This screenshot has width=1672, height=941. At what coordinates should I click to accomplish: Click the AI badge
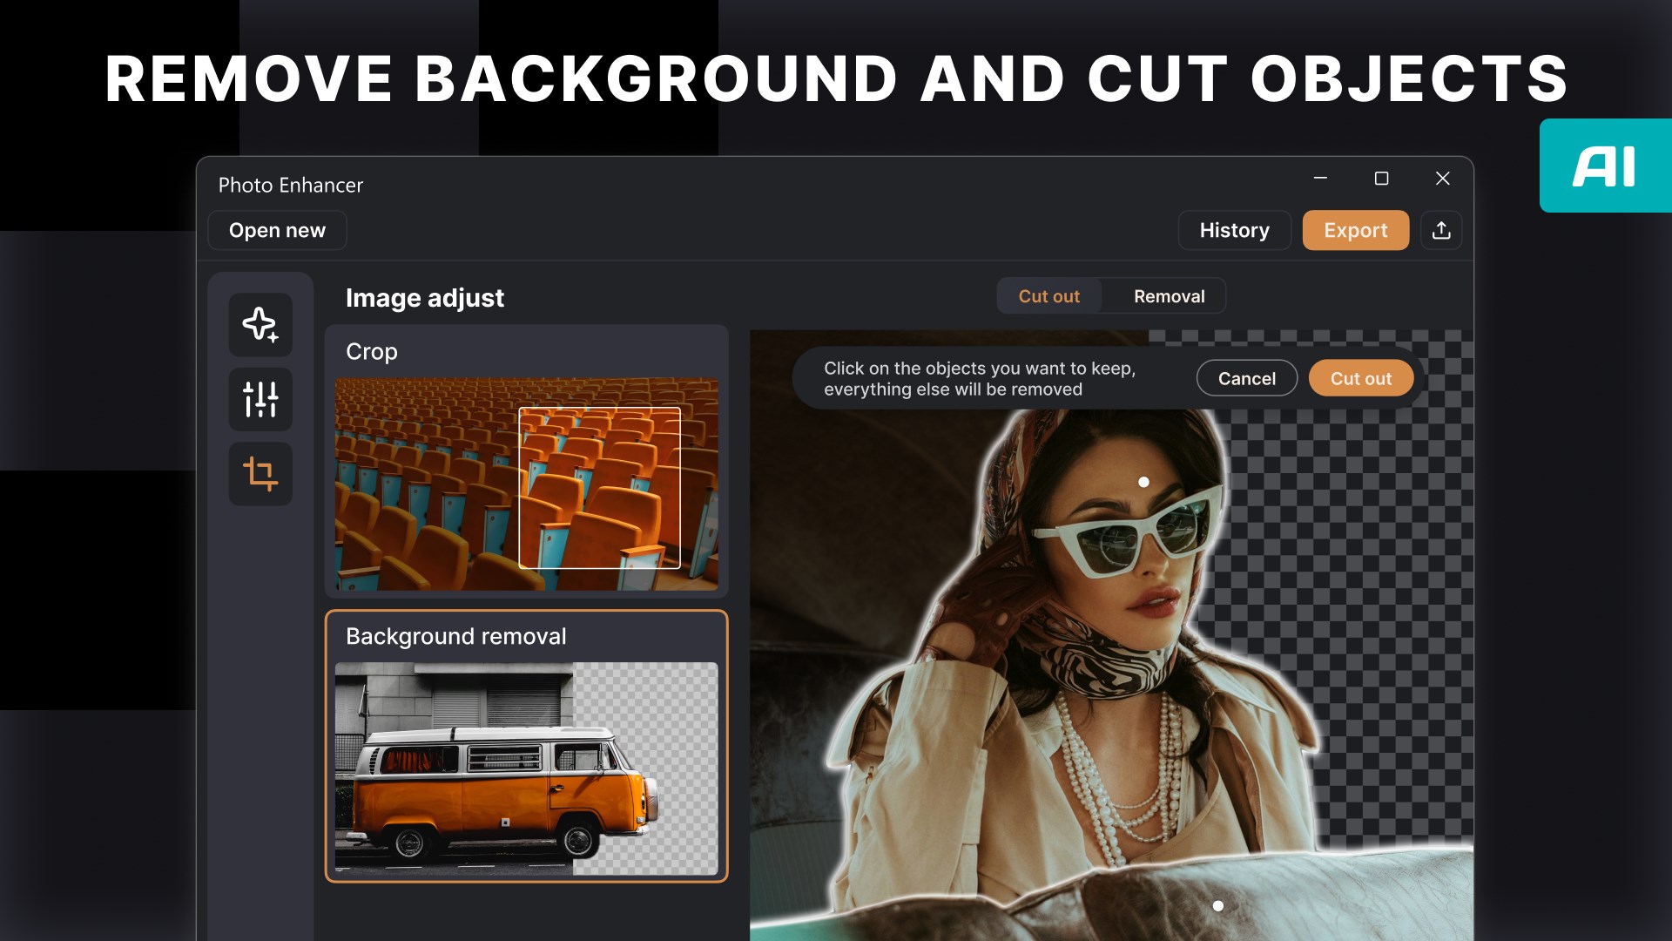point(1604,166)
